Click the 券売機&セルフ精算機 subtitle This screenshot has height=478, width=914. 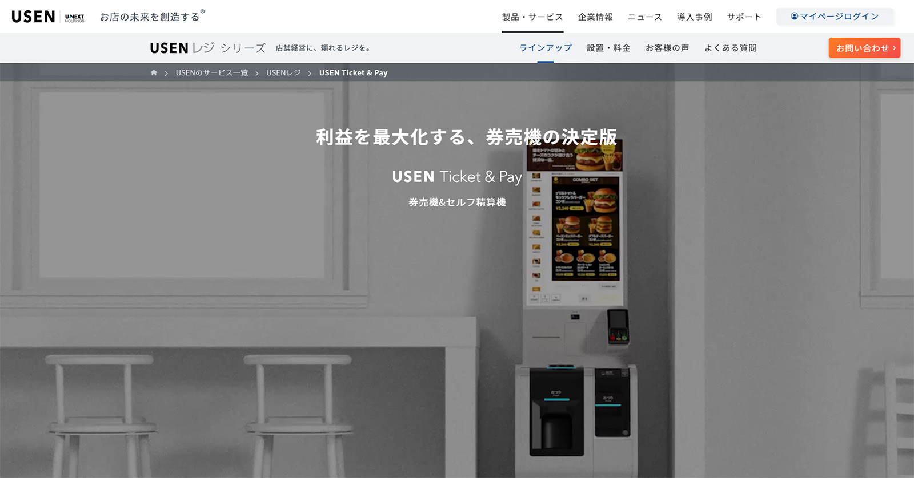(457, 202)
